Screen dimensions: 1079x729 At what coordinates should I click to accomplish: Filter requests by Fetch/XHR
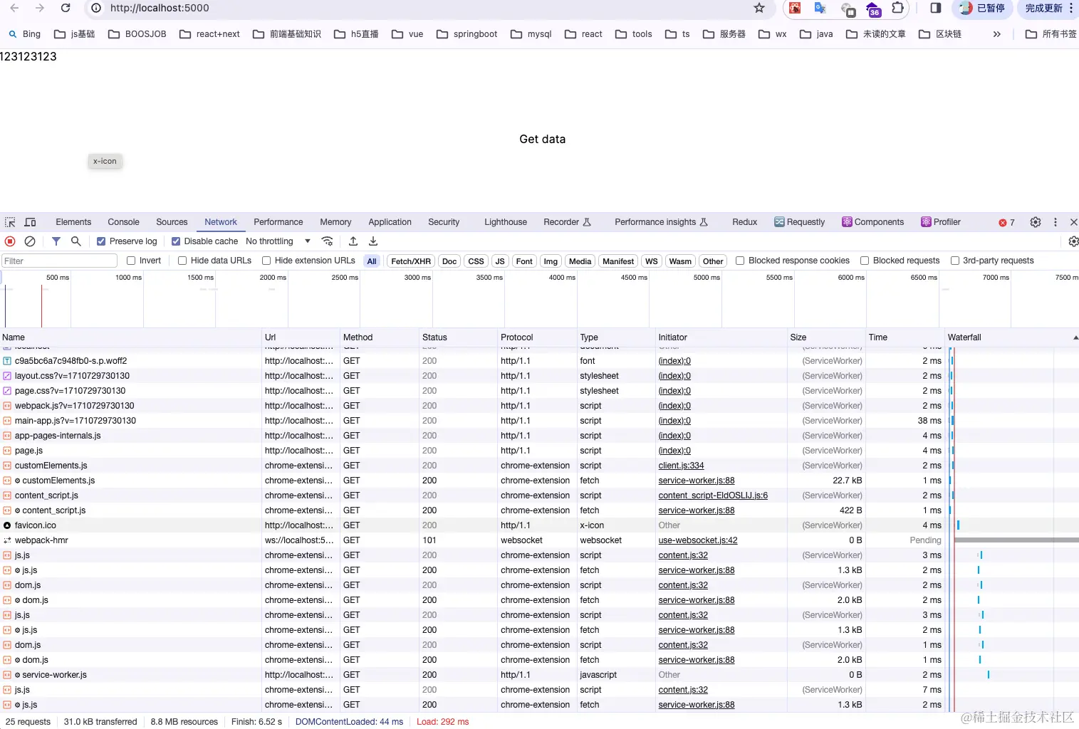coord(411,261)
